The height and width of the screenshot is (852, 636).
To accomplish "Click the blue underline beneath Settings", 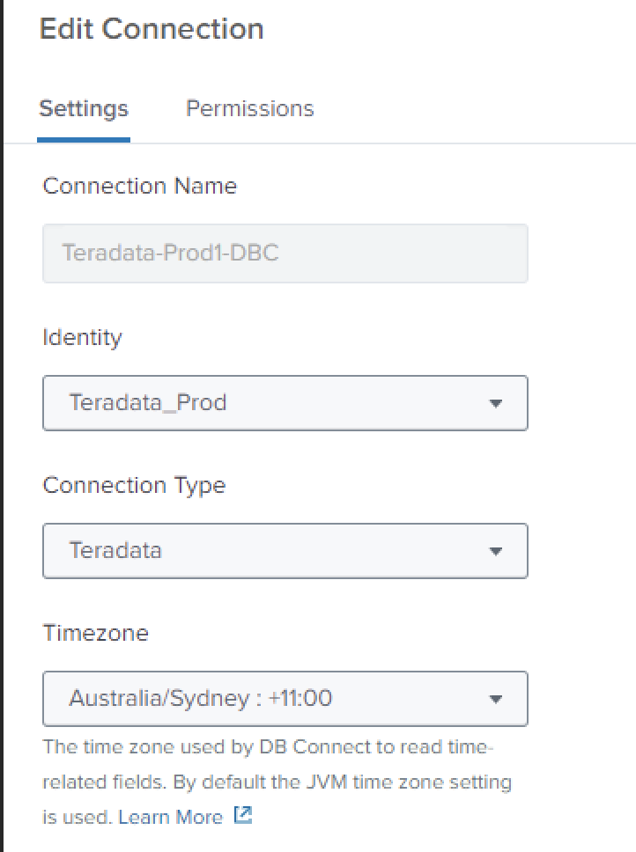I will coord(84,139).
